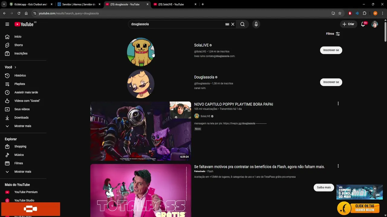Open three-dot menu for Flash ad
Viewport: 387px width, 217px height.
pos(338,166)
